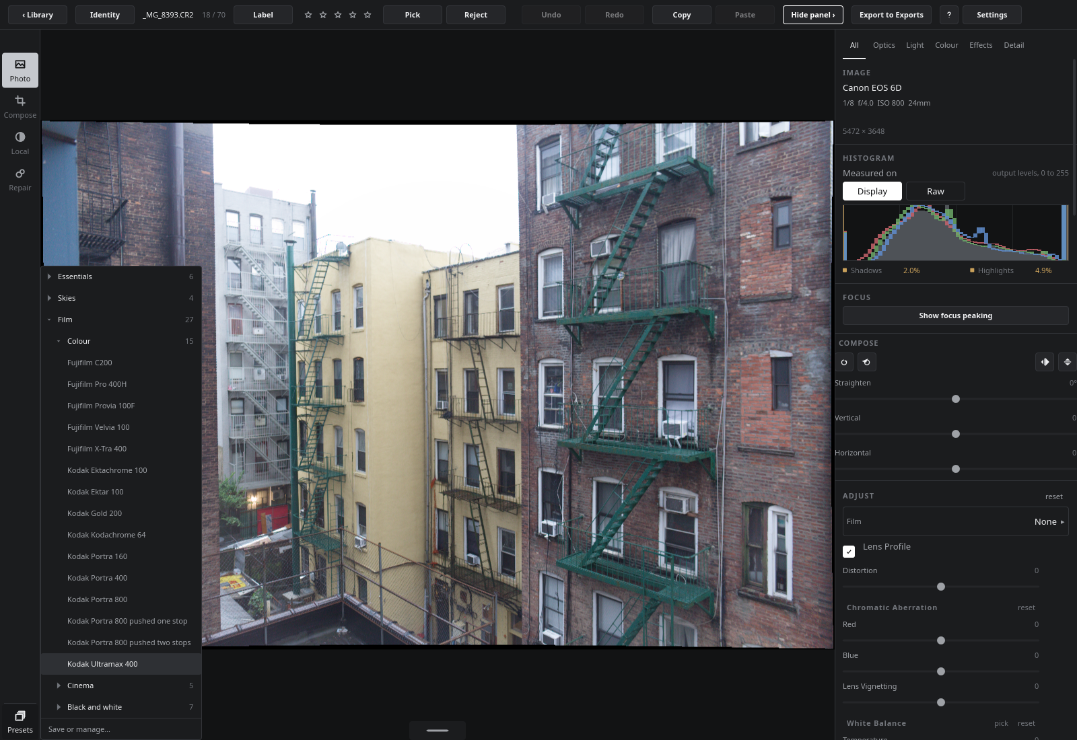Click the Straighten slider handle
Image resolution: width=1077 pixels, height=740 pixels.
956,399
